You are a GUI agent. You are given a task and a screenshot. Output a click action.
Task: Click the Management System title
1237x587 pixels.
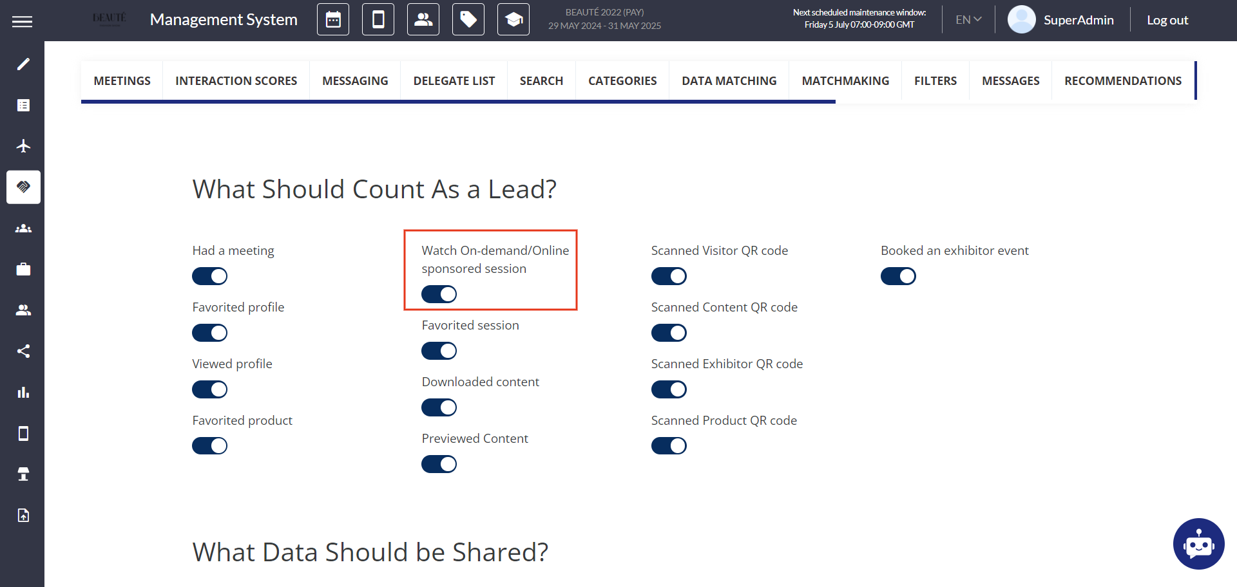pos(224,19)
